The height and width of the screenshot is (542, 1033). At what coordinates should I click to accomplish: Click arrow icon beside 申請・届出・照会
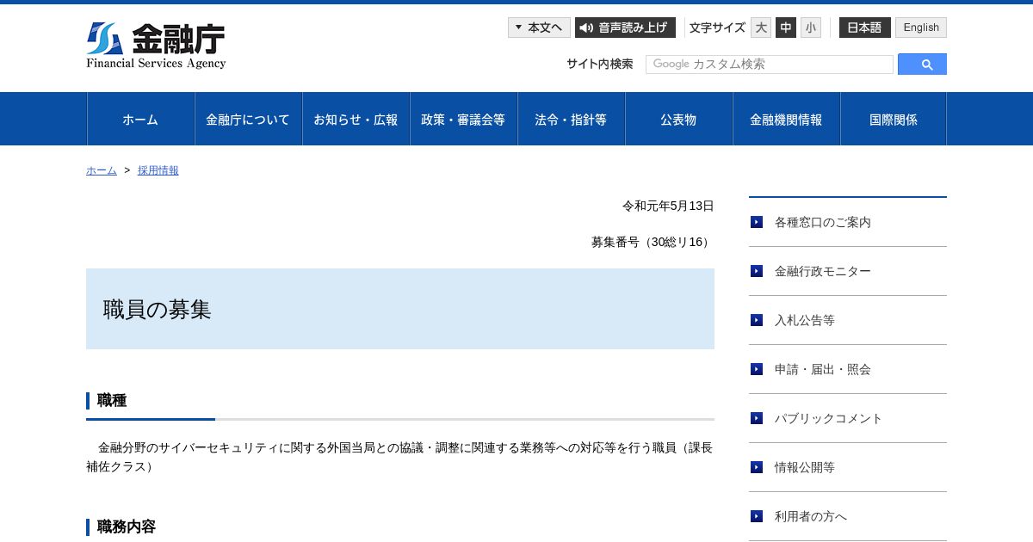pyautogui.click(x=757, y=369)
